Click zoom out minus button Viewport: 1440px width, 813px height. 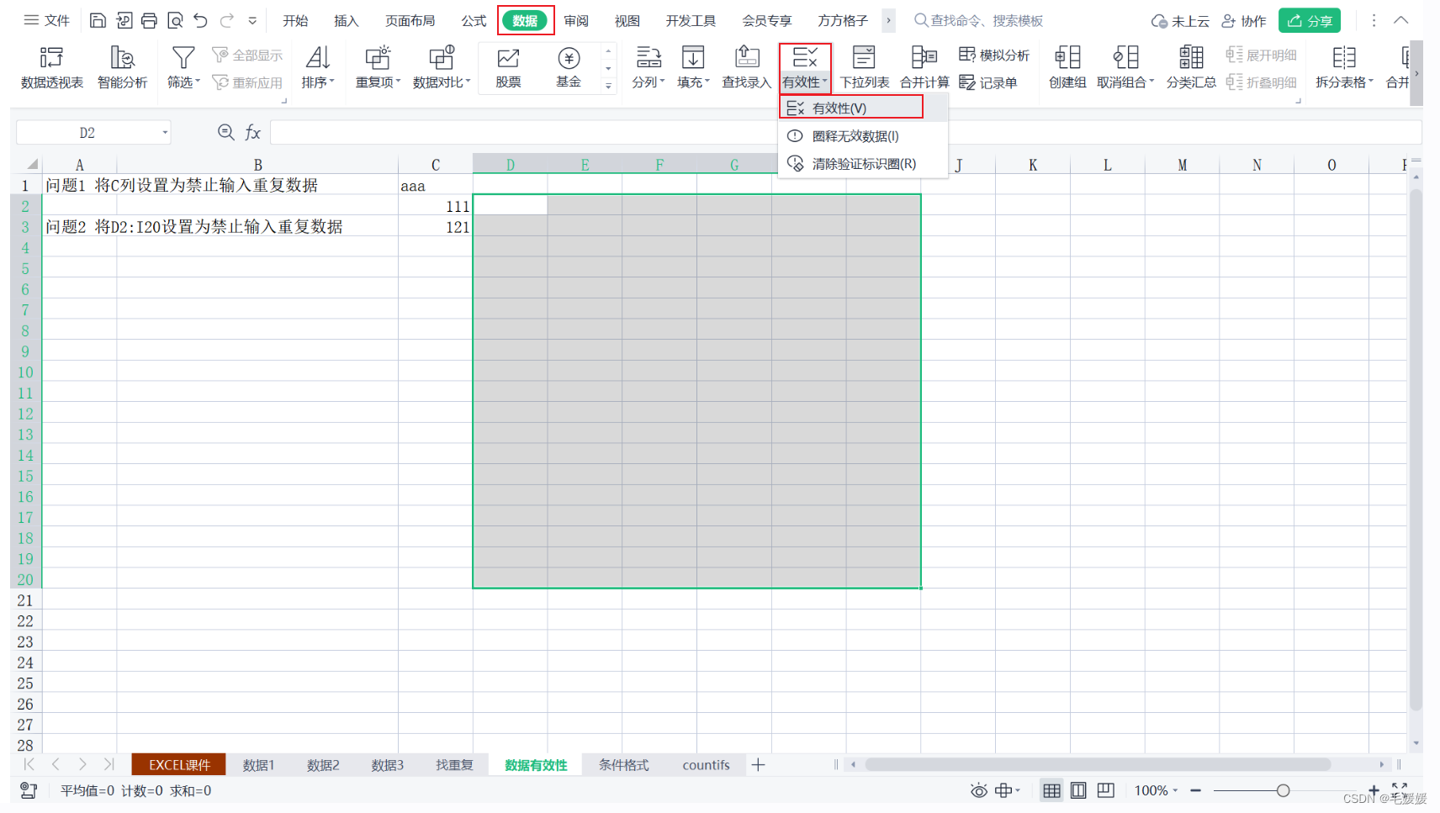pos(1195,790)
